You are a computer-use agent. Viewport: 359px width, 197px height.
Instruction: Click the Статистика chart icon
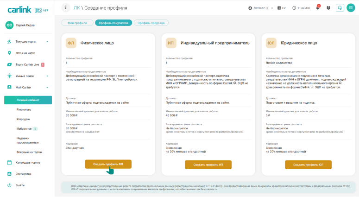(9, 174)
